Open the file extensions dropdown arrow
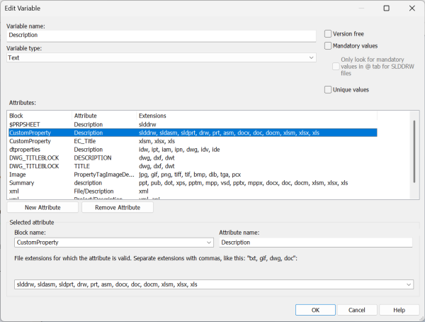 click(409, 284)
